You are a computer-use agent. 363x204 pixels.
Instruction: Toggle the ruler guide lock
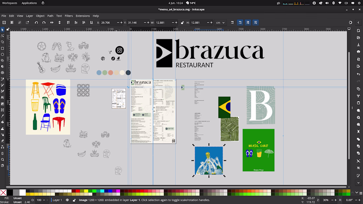(x=8, y=29)
